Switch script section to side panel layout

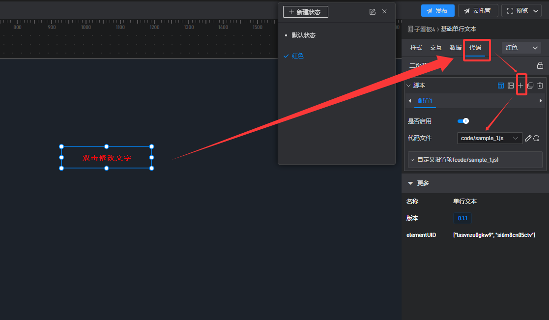click(x=511, y=86)
